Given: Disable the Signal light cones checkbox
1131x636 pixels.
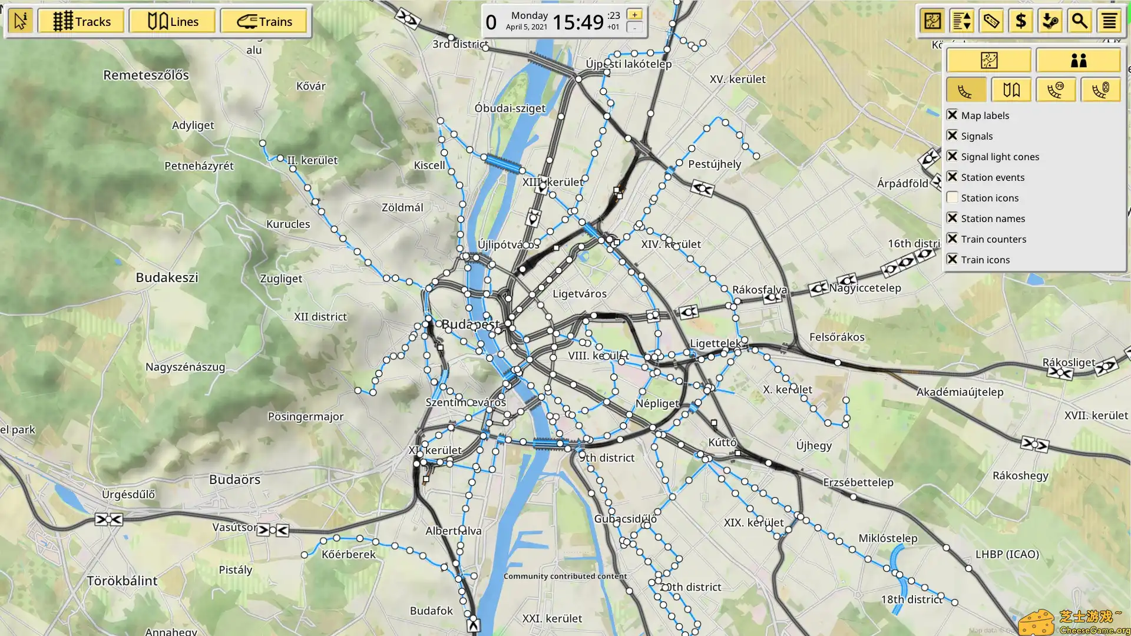Looking at the screenshot, I should [x=953, y=156].
